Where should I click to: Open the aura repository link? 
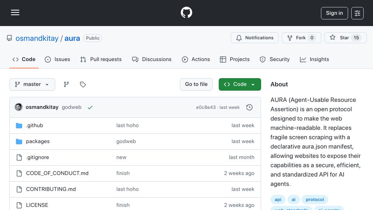[x=72, y=38]
